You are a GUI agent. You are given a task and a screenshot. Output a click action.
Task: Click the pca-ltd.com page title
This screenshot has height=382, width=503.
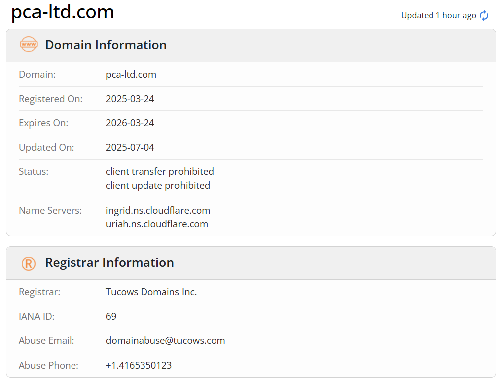coord(63,12)
